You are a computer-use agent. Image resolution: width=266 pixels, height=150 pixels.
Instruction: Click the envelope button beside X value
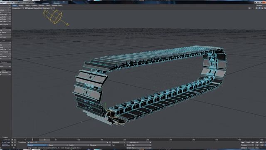pos(15,140)
